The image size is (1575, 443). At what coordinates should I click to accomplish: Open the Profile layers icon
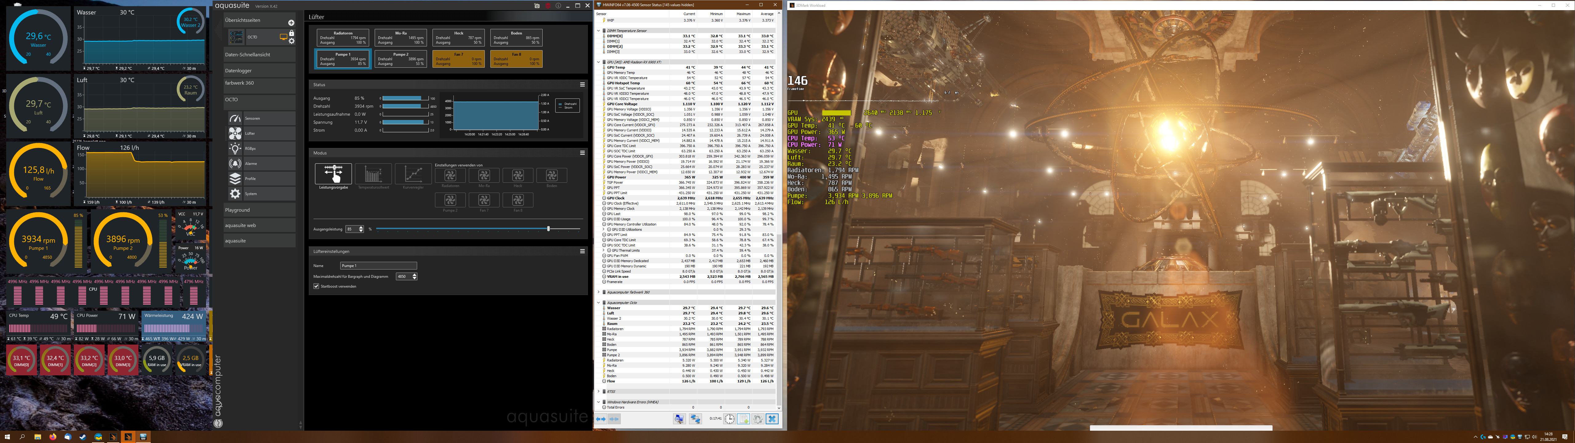235,179
